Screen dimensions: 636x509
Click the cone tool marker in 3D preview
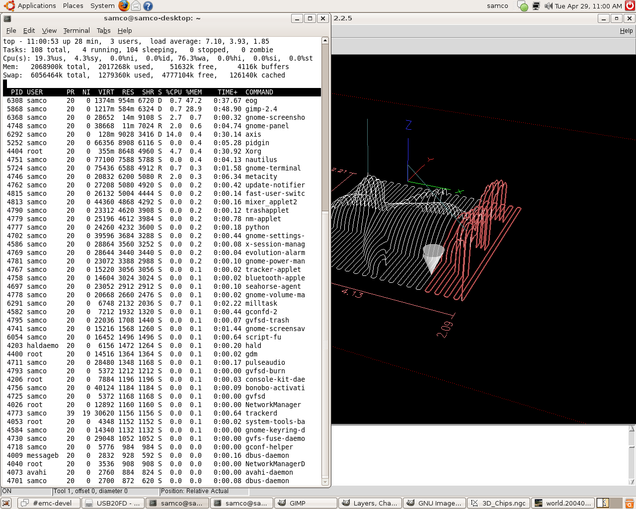pos(433,259)
